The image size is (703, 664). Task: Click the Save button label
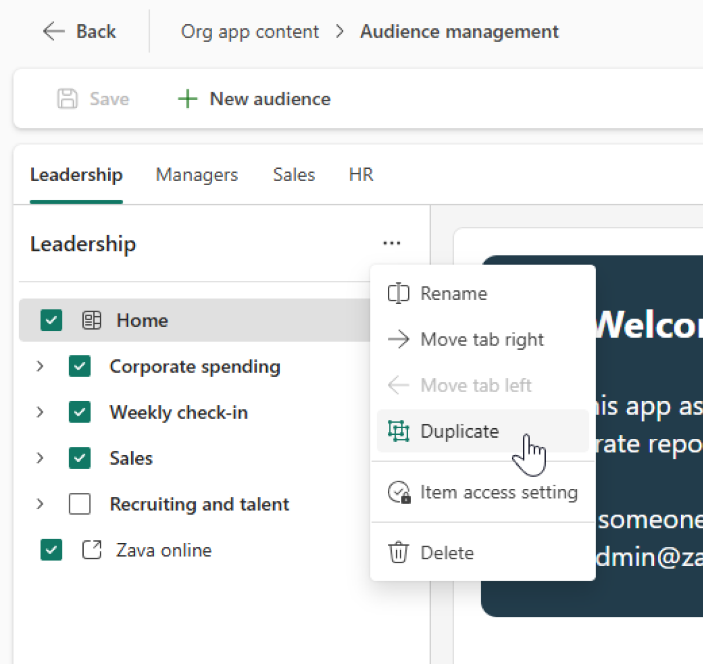(x=109, y=99)
